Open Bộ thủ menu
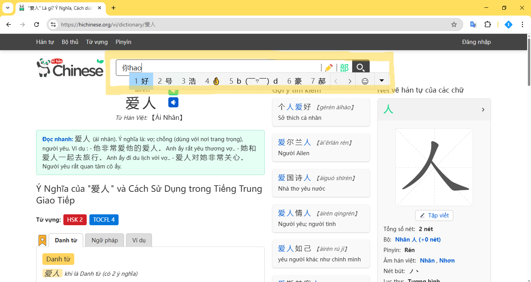Viewport: 531px width, 282px height. [x=70, y=42]
